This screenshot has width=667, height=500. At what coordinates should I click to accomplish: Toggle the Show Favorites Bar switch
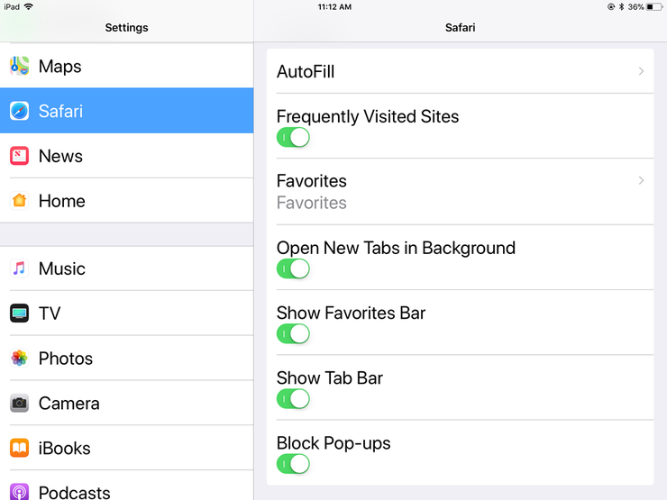click(x=293, y=334)
